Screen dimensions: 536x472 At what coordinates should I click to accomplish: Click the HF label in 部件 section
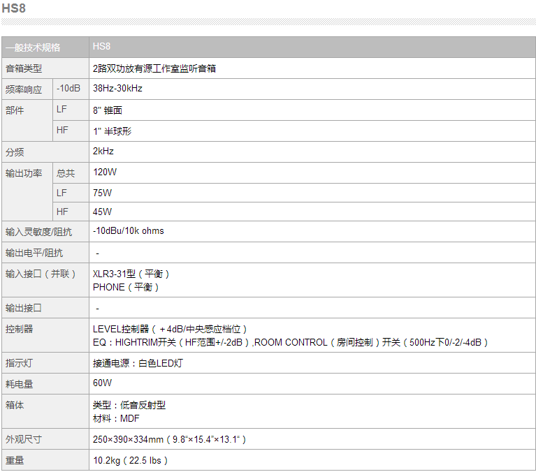click(62, 130)
